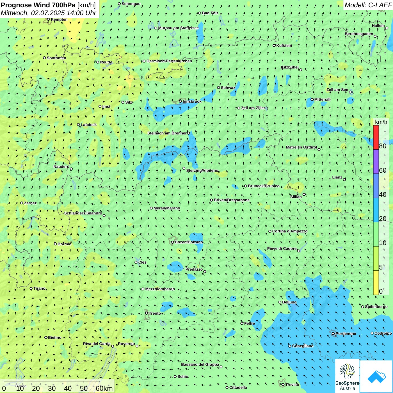
Task: Pick the Reutte city marker circle
Action: coord(98,62)
